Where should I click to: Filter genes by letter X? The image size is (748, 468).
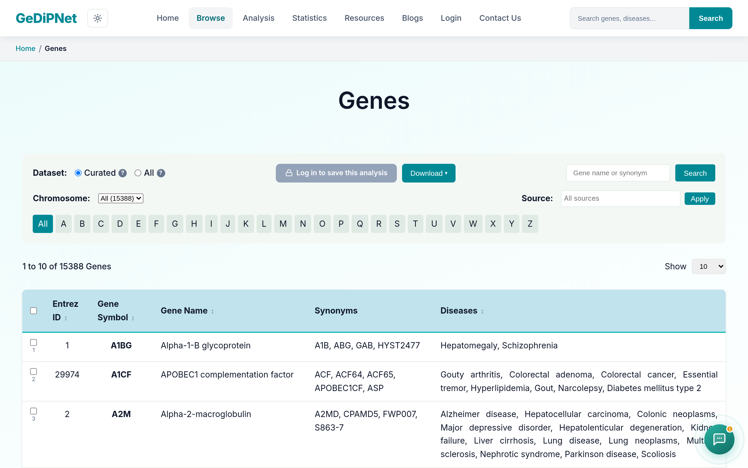click(x=493, y=224)
